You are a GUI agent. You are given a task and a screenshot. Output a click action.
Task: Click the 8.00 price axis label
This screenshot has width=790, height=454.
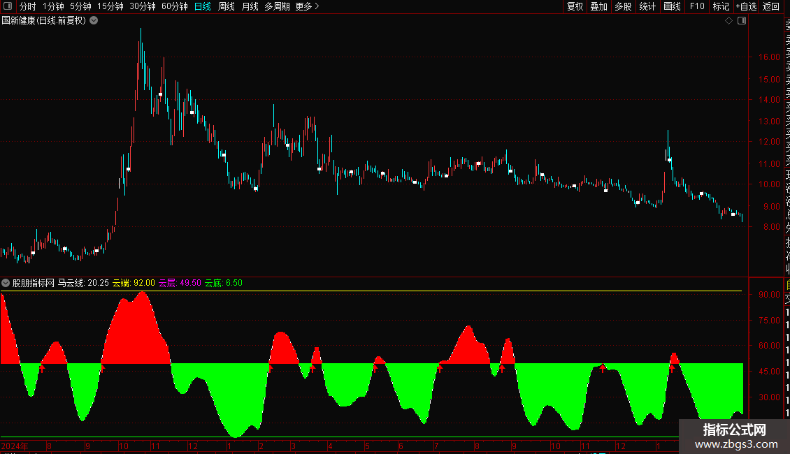tap(771, 227)
